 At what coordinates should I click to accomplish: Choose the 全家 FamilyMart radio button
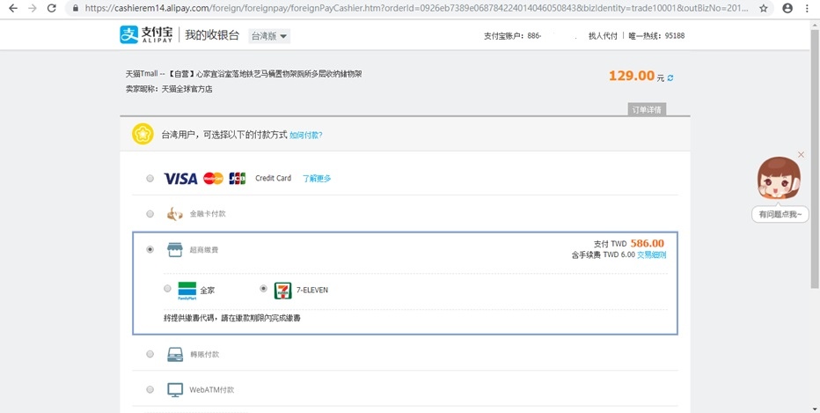tap(167, 289)
